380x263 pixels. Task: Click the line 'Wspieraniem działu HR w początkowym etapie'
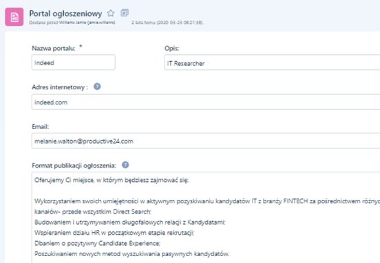pyautogui.click(x=114, y=233)
